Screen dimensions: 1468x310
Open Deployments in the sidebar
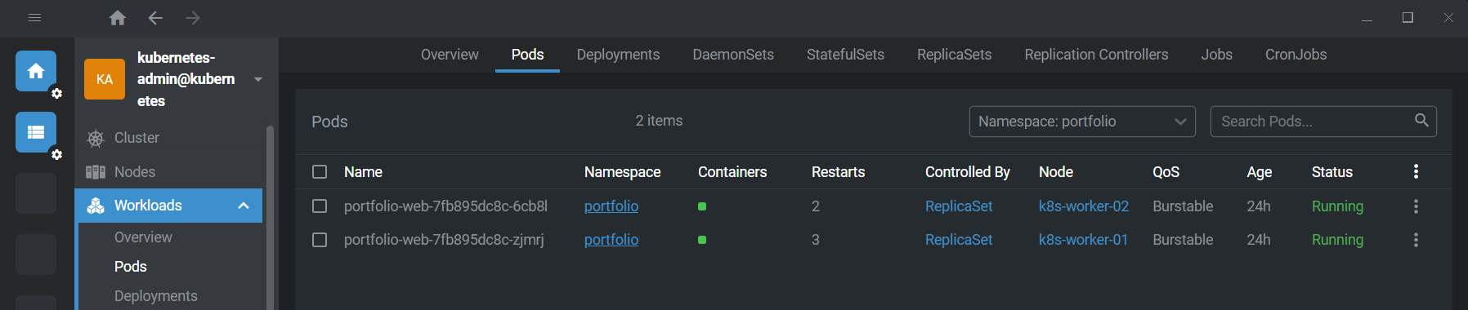(x=156, y=296)
